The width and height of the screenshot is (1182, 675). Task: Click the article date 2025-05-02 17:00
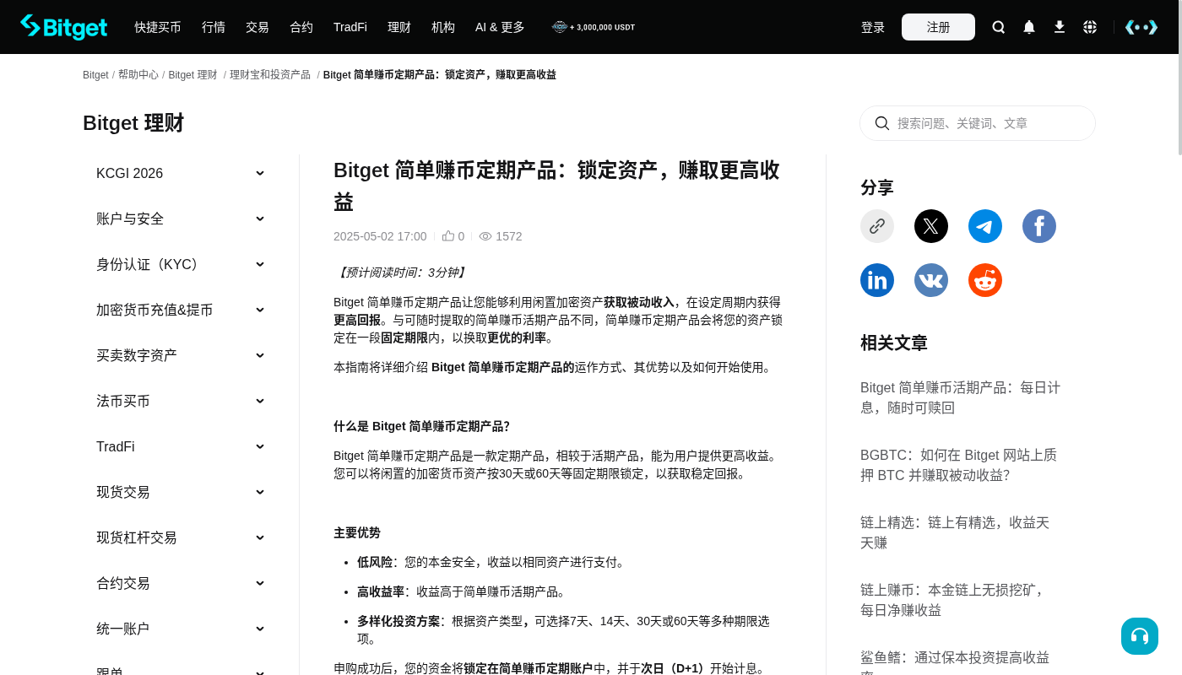380,236
